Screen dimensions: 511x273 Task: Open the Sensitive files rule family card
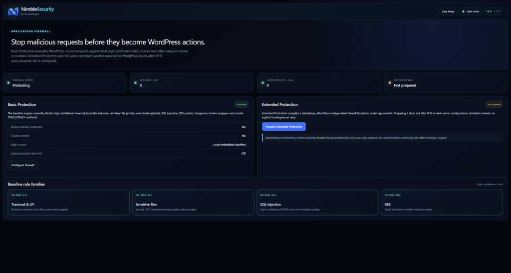click(193, 202)
